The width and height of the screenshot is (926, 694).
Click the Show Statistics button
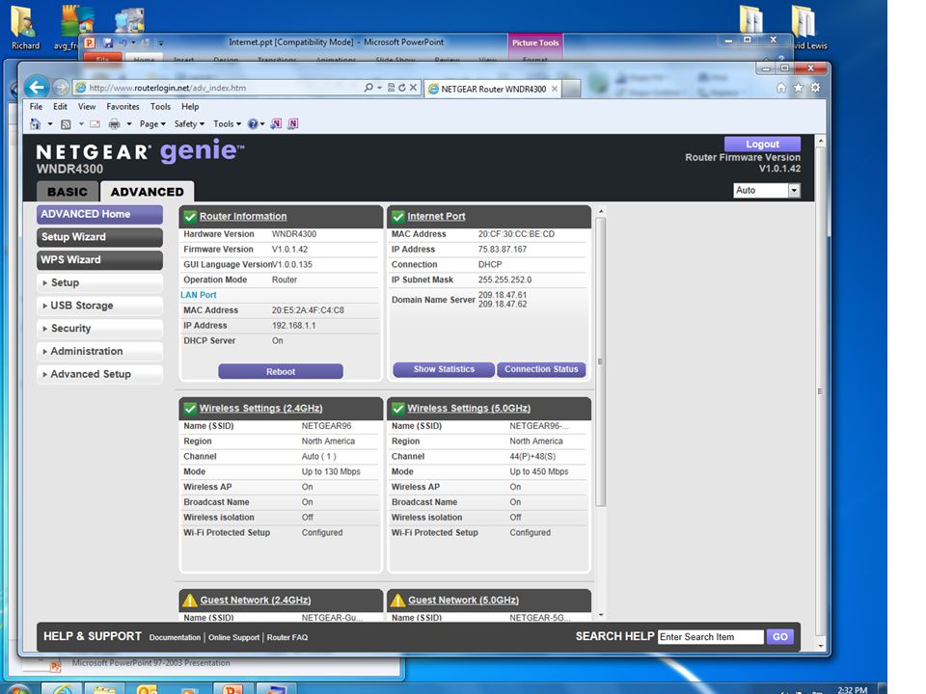tap(444, 369)
